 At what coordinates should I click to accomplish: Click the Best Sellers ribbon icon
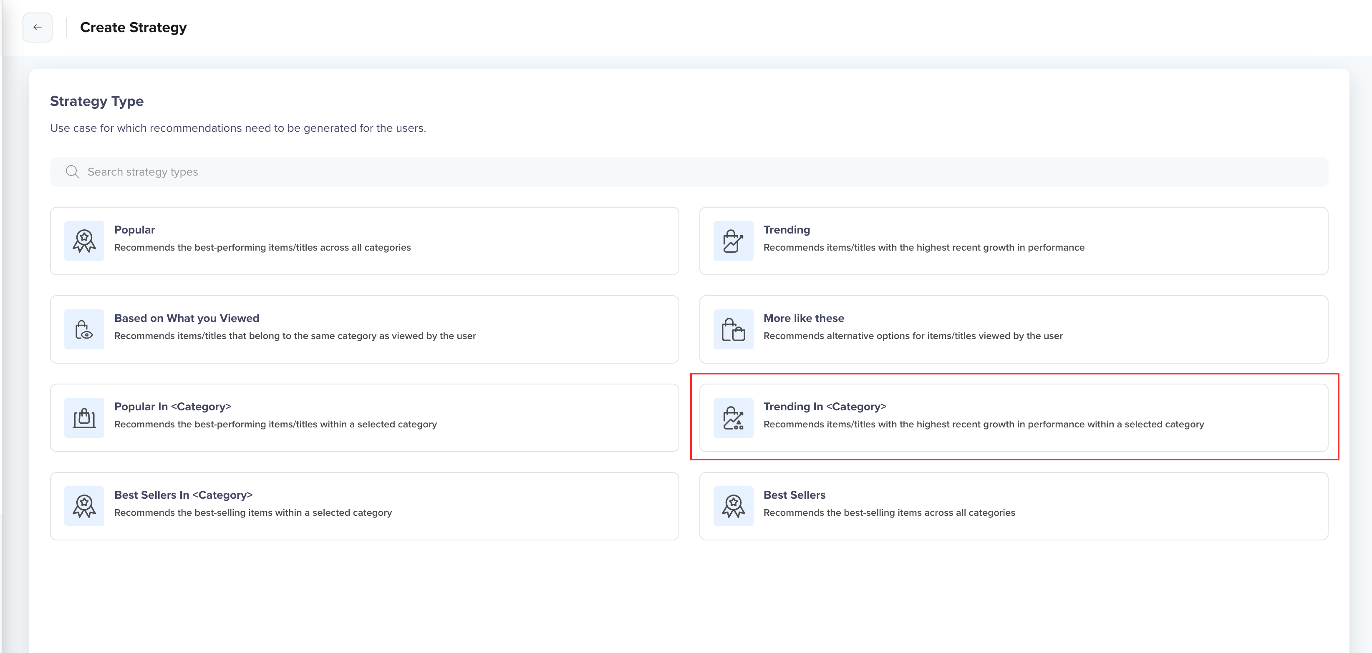(734, 506)
